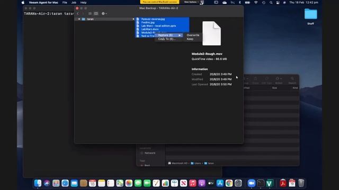This screenshot has width=339, height=190.
Task: Click the Wi-Fi status icon
Action: pos(256,3)
